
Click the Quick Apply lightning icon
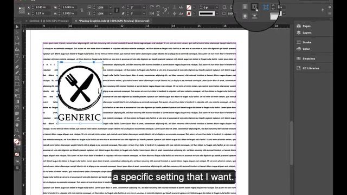tap(323, 10)
